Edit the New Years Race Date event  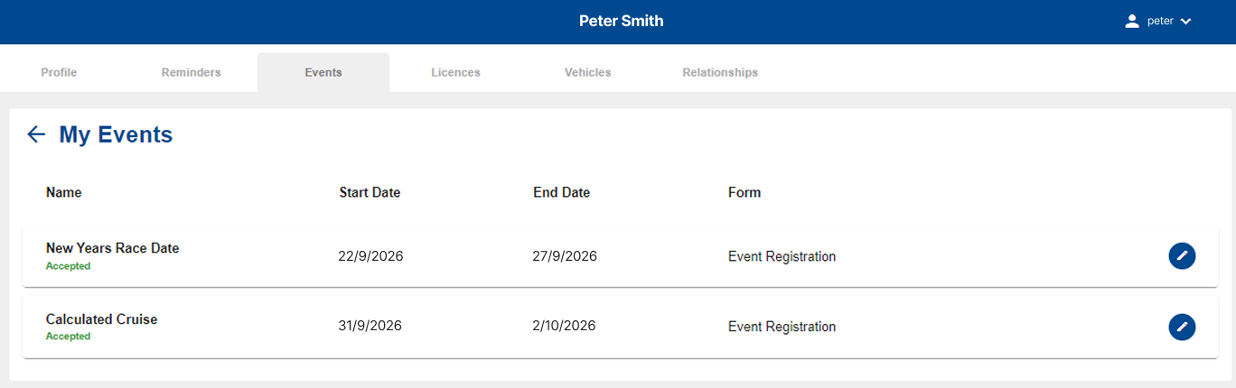[x=1182, y=256]
